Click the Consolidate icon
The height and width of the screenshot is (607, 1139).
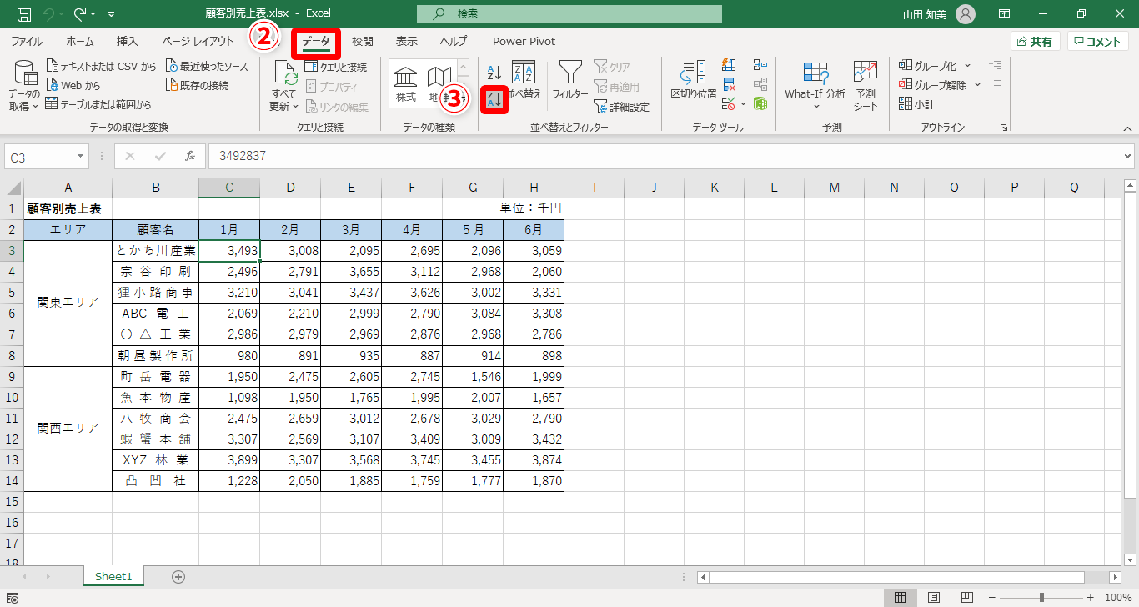click(x=760, y=65)
